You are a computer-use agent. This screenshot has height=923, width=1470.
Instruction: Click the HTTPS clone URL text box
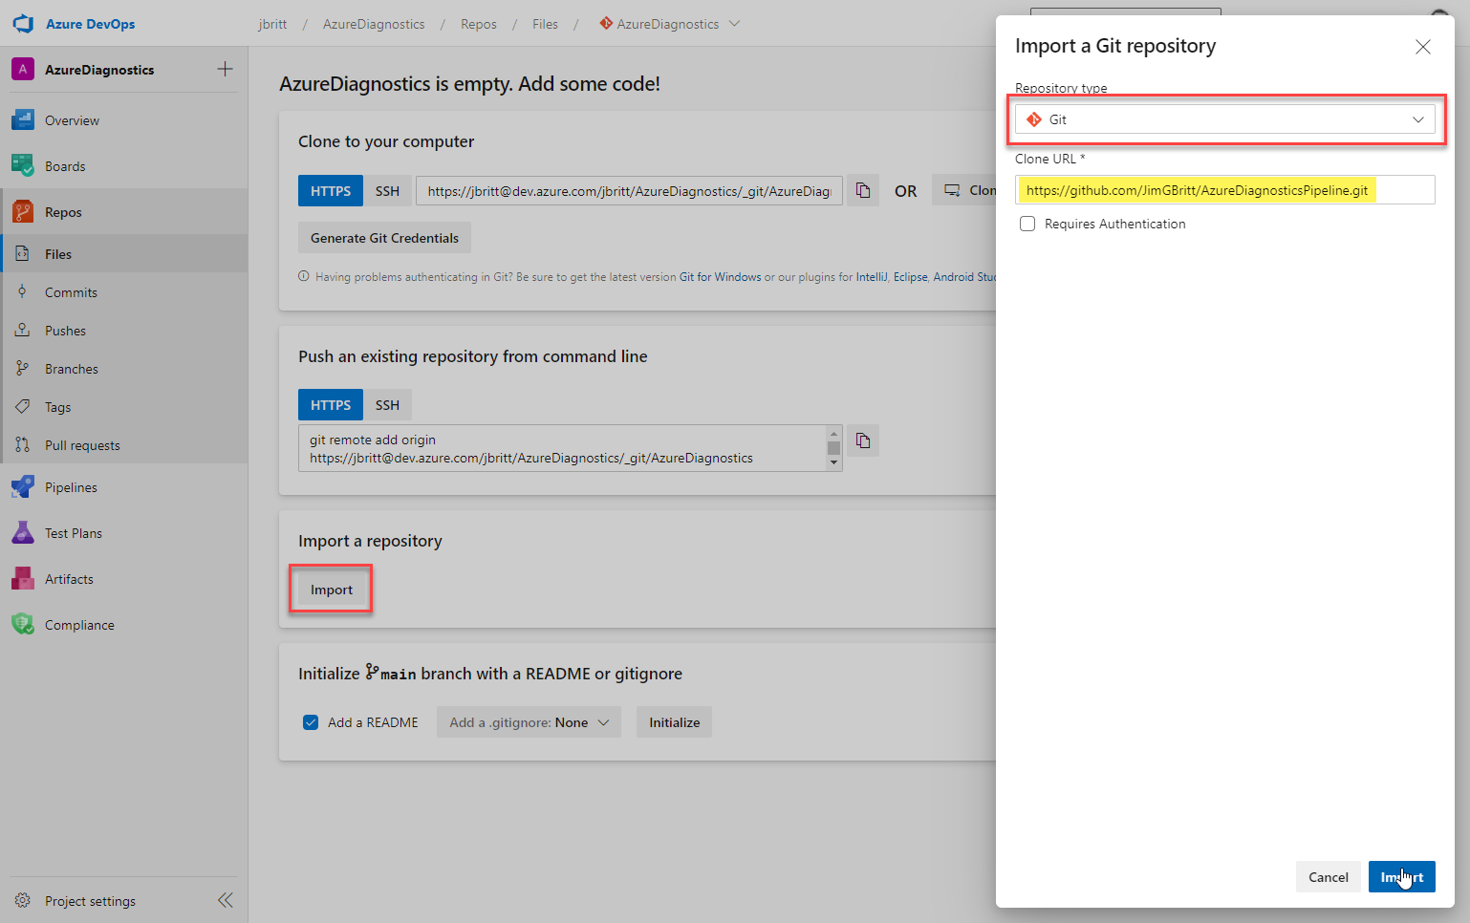click(x=630, y=191)
